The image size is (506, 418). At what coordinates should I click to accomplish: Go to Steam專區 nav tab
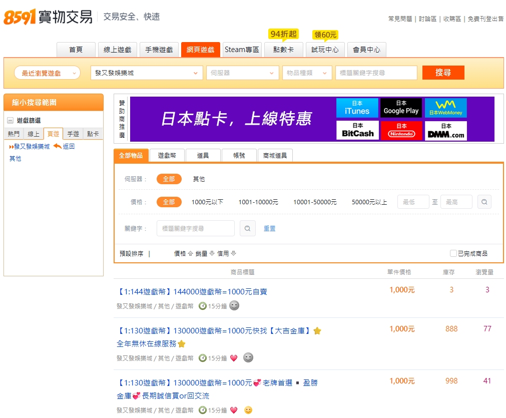242,50
